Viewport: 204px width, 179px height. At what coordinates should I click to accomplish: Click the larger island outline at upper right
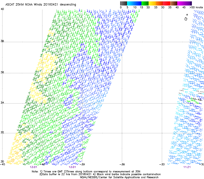point(186,19)
